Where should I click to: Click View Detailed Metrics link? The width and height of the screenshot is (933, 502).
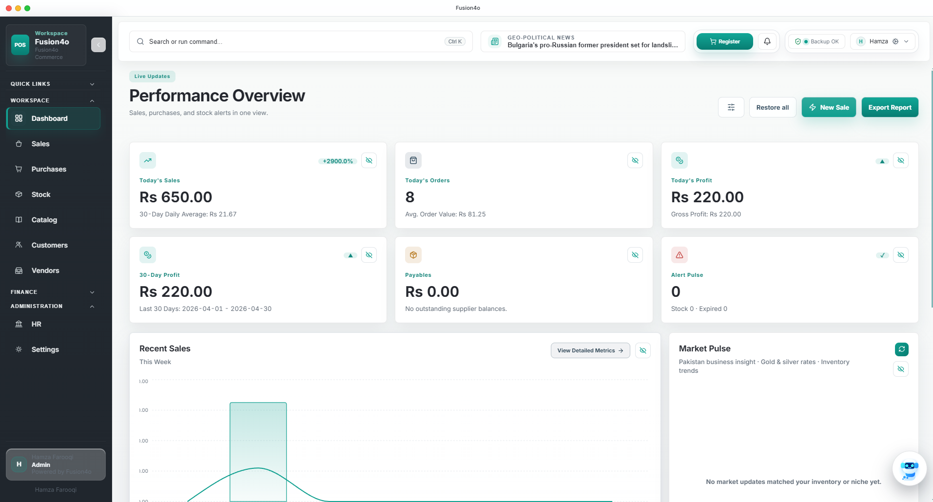pos(590,350)
